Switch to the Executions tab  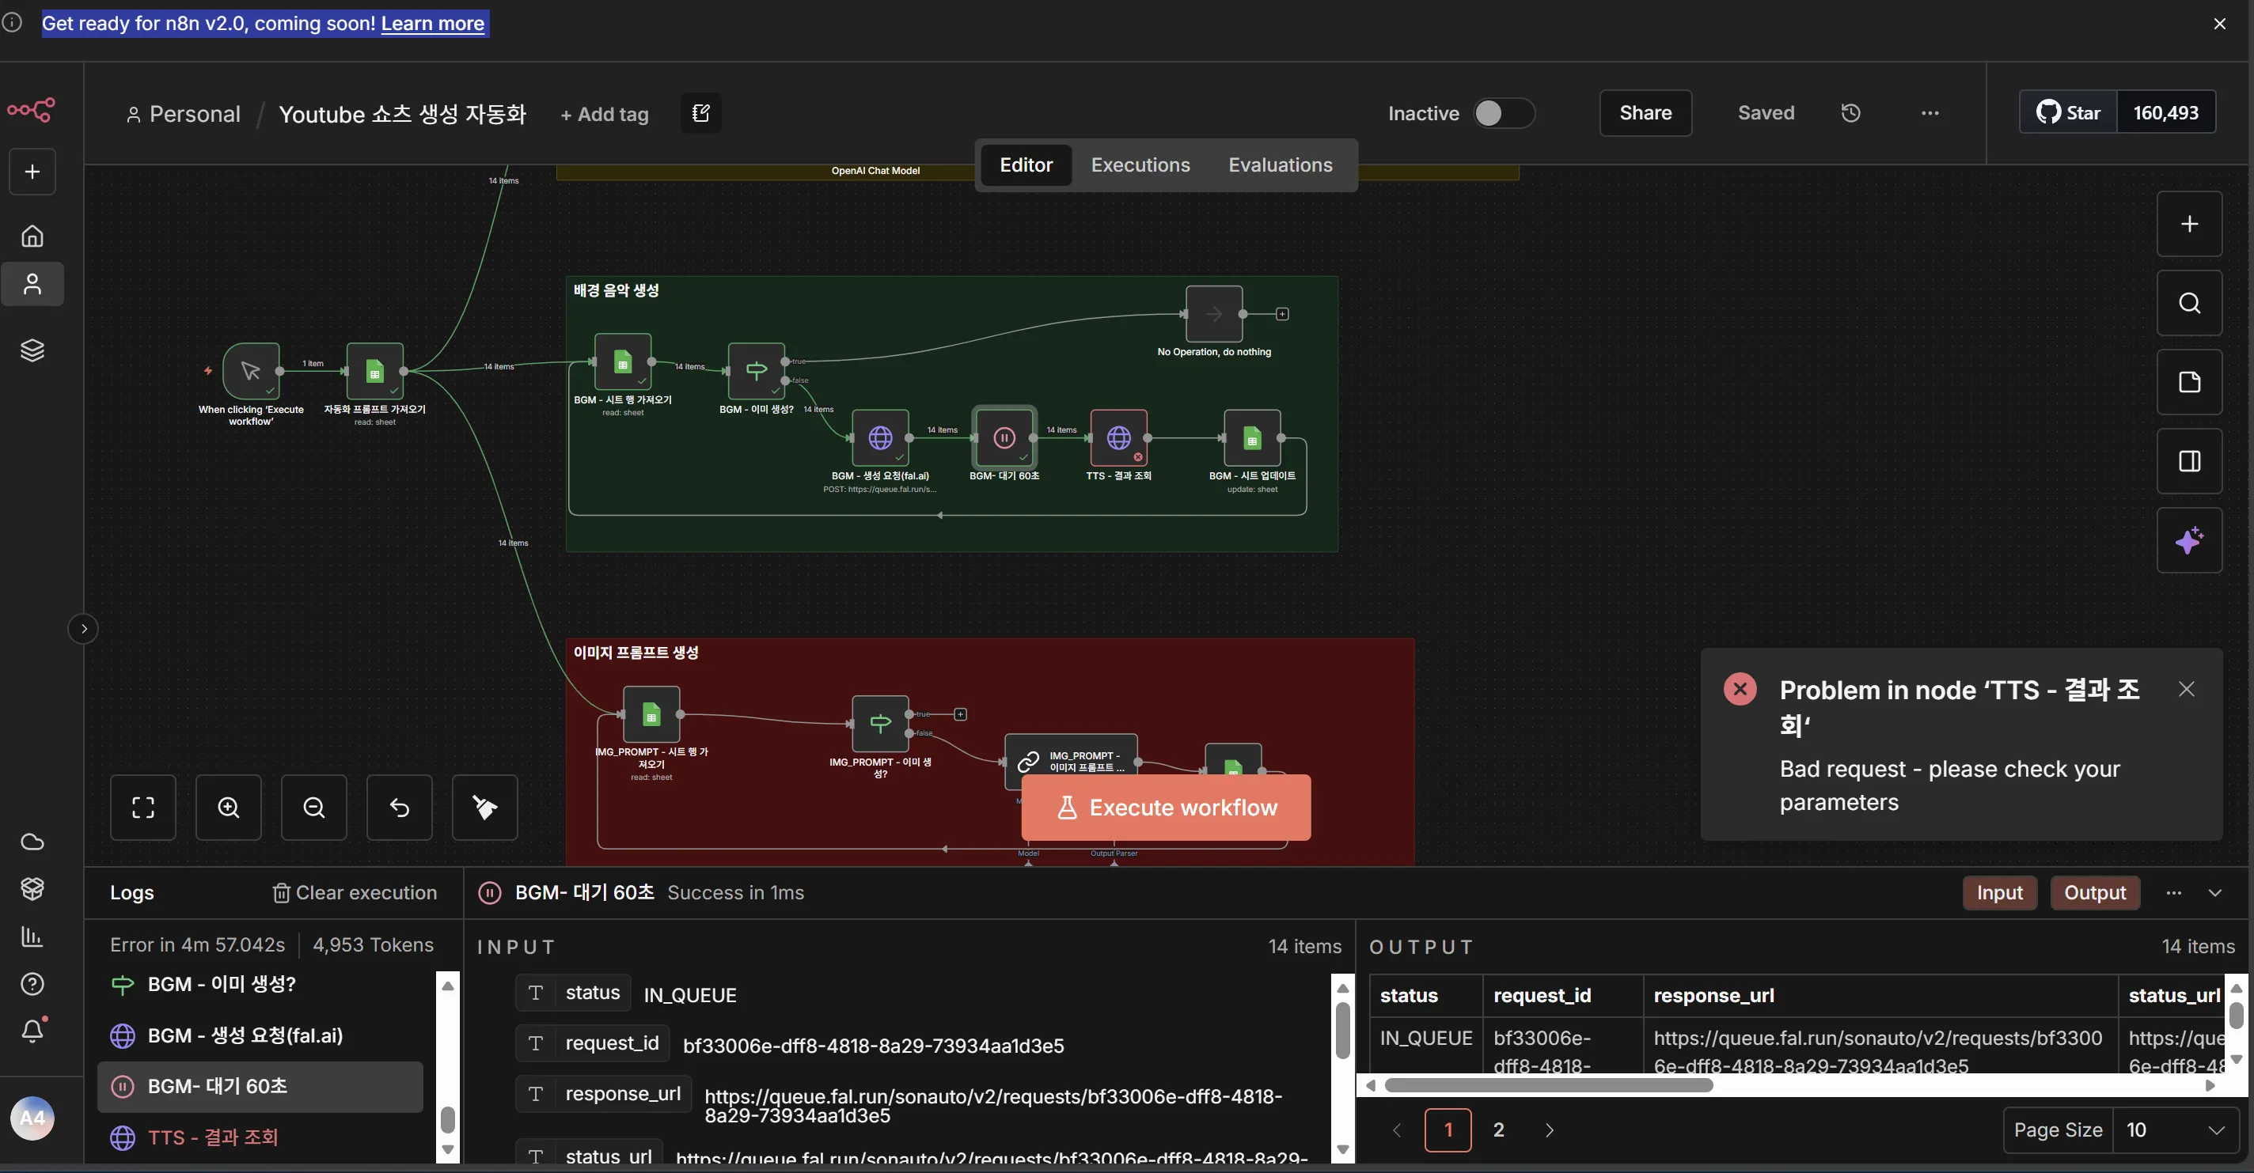click(x=1140, y=165)
